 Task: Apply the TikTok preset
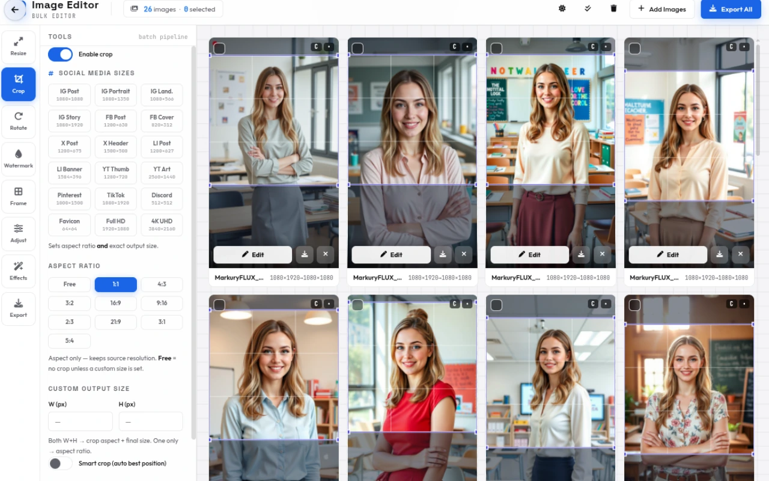(x=115, y=198)
